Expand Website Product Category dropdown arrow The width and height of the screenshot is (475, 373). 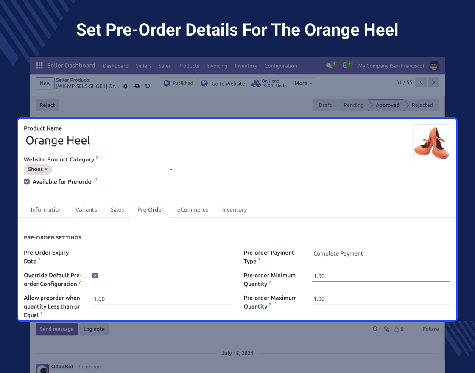pos(171,170)
